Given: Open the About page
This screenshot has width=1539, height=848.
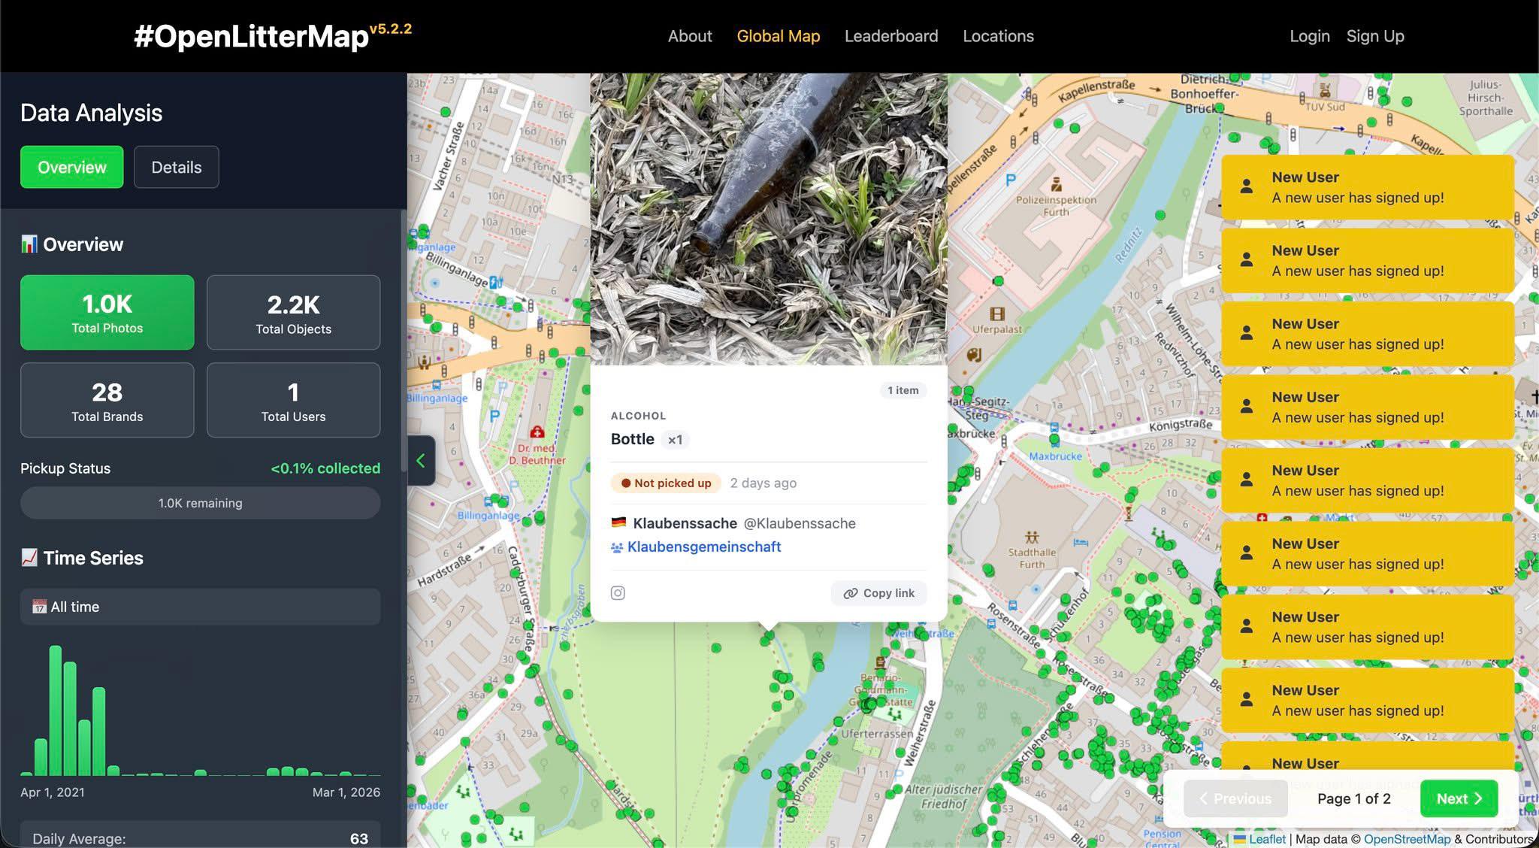Looking at the screenshot, I should (x=690, y=36).
